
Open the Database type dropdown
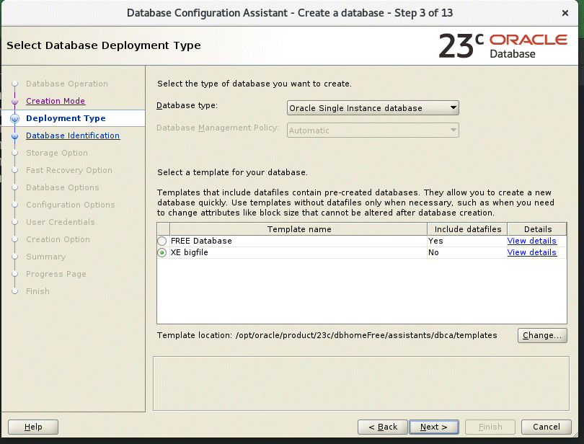coord(373,108)
